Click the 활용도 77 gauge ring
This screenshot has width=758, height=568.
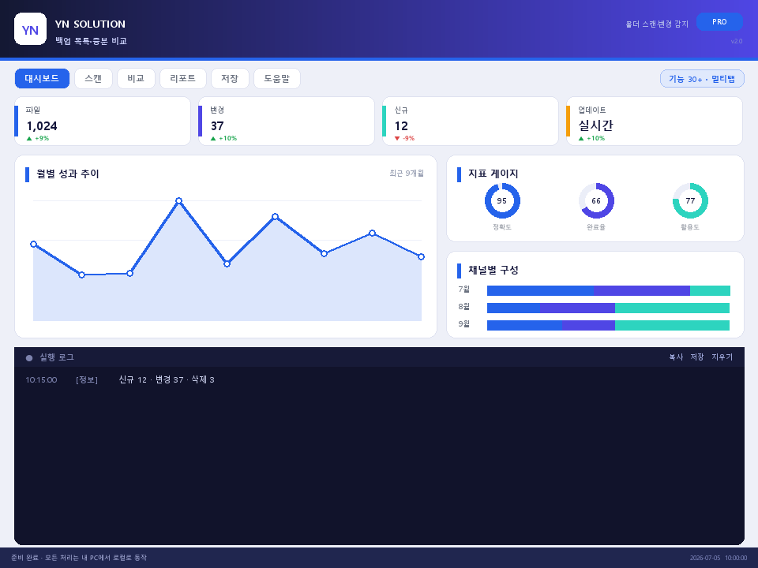pyautogui.click(x=690, y=201)
